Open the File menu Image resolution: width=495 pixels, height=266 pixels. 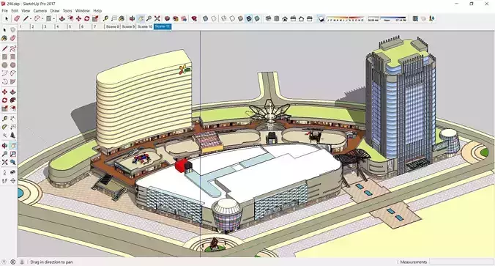[x=4, y=11]
